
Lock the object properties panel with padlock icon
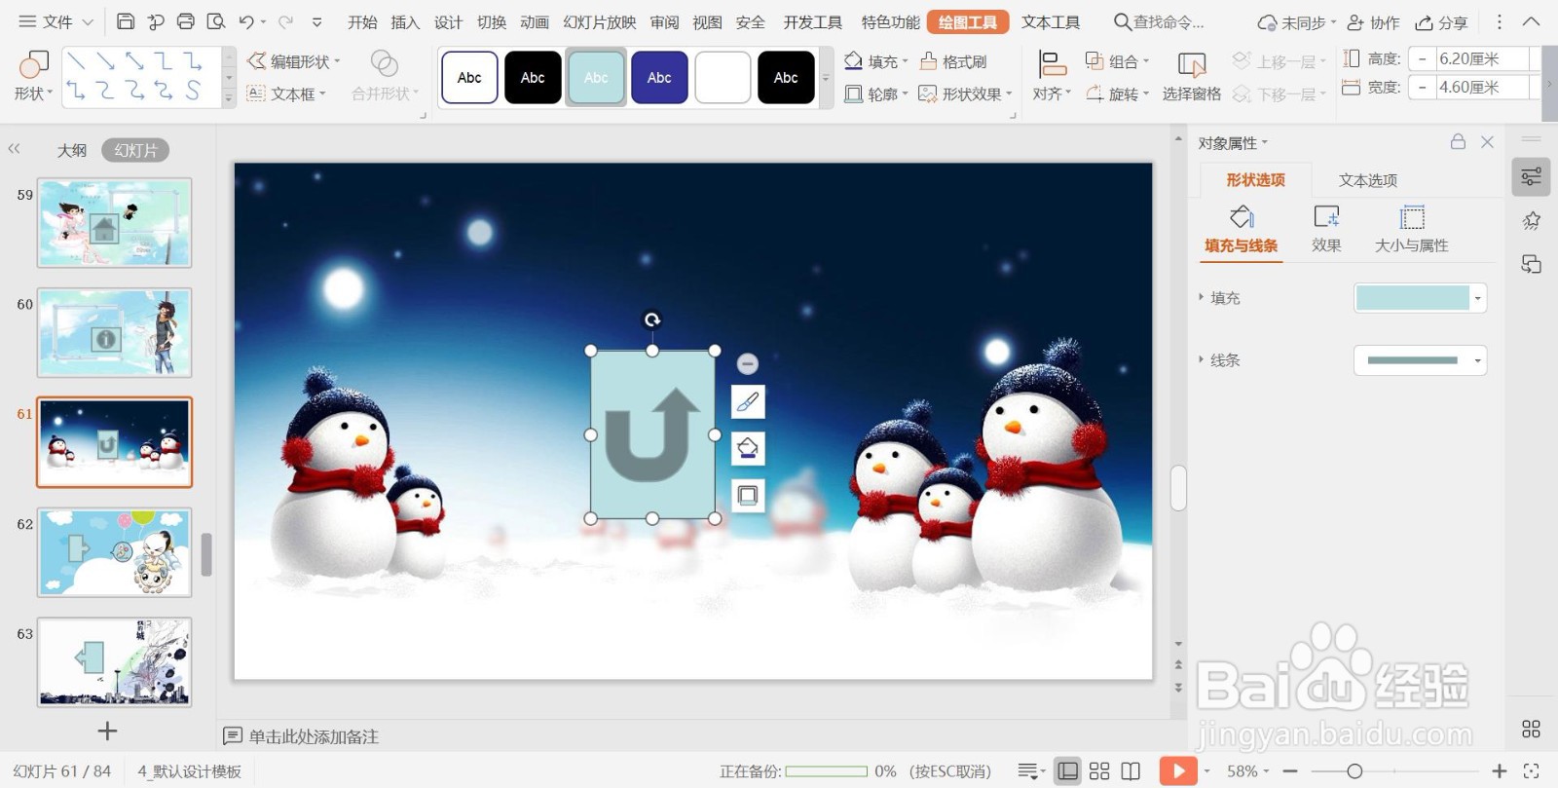click(1458, 142)
